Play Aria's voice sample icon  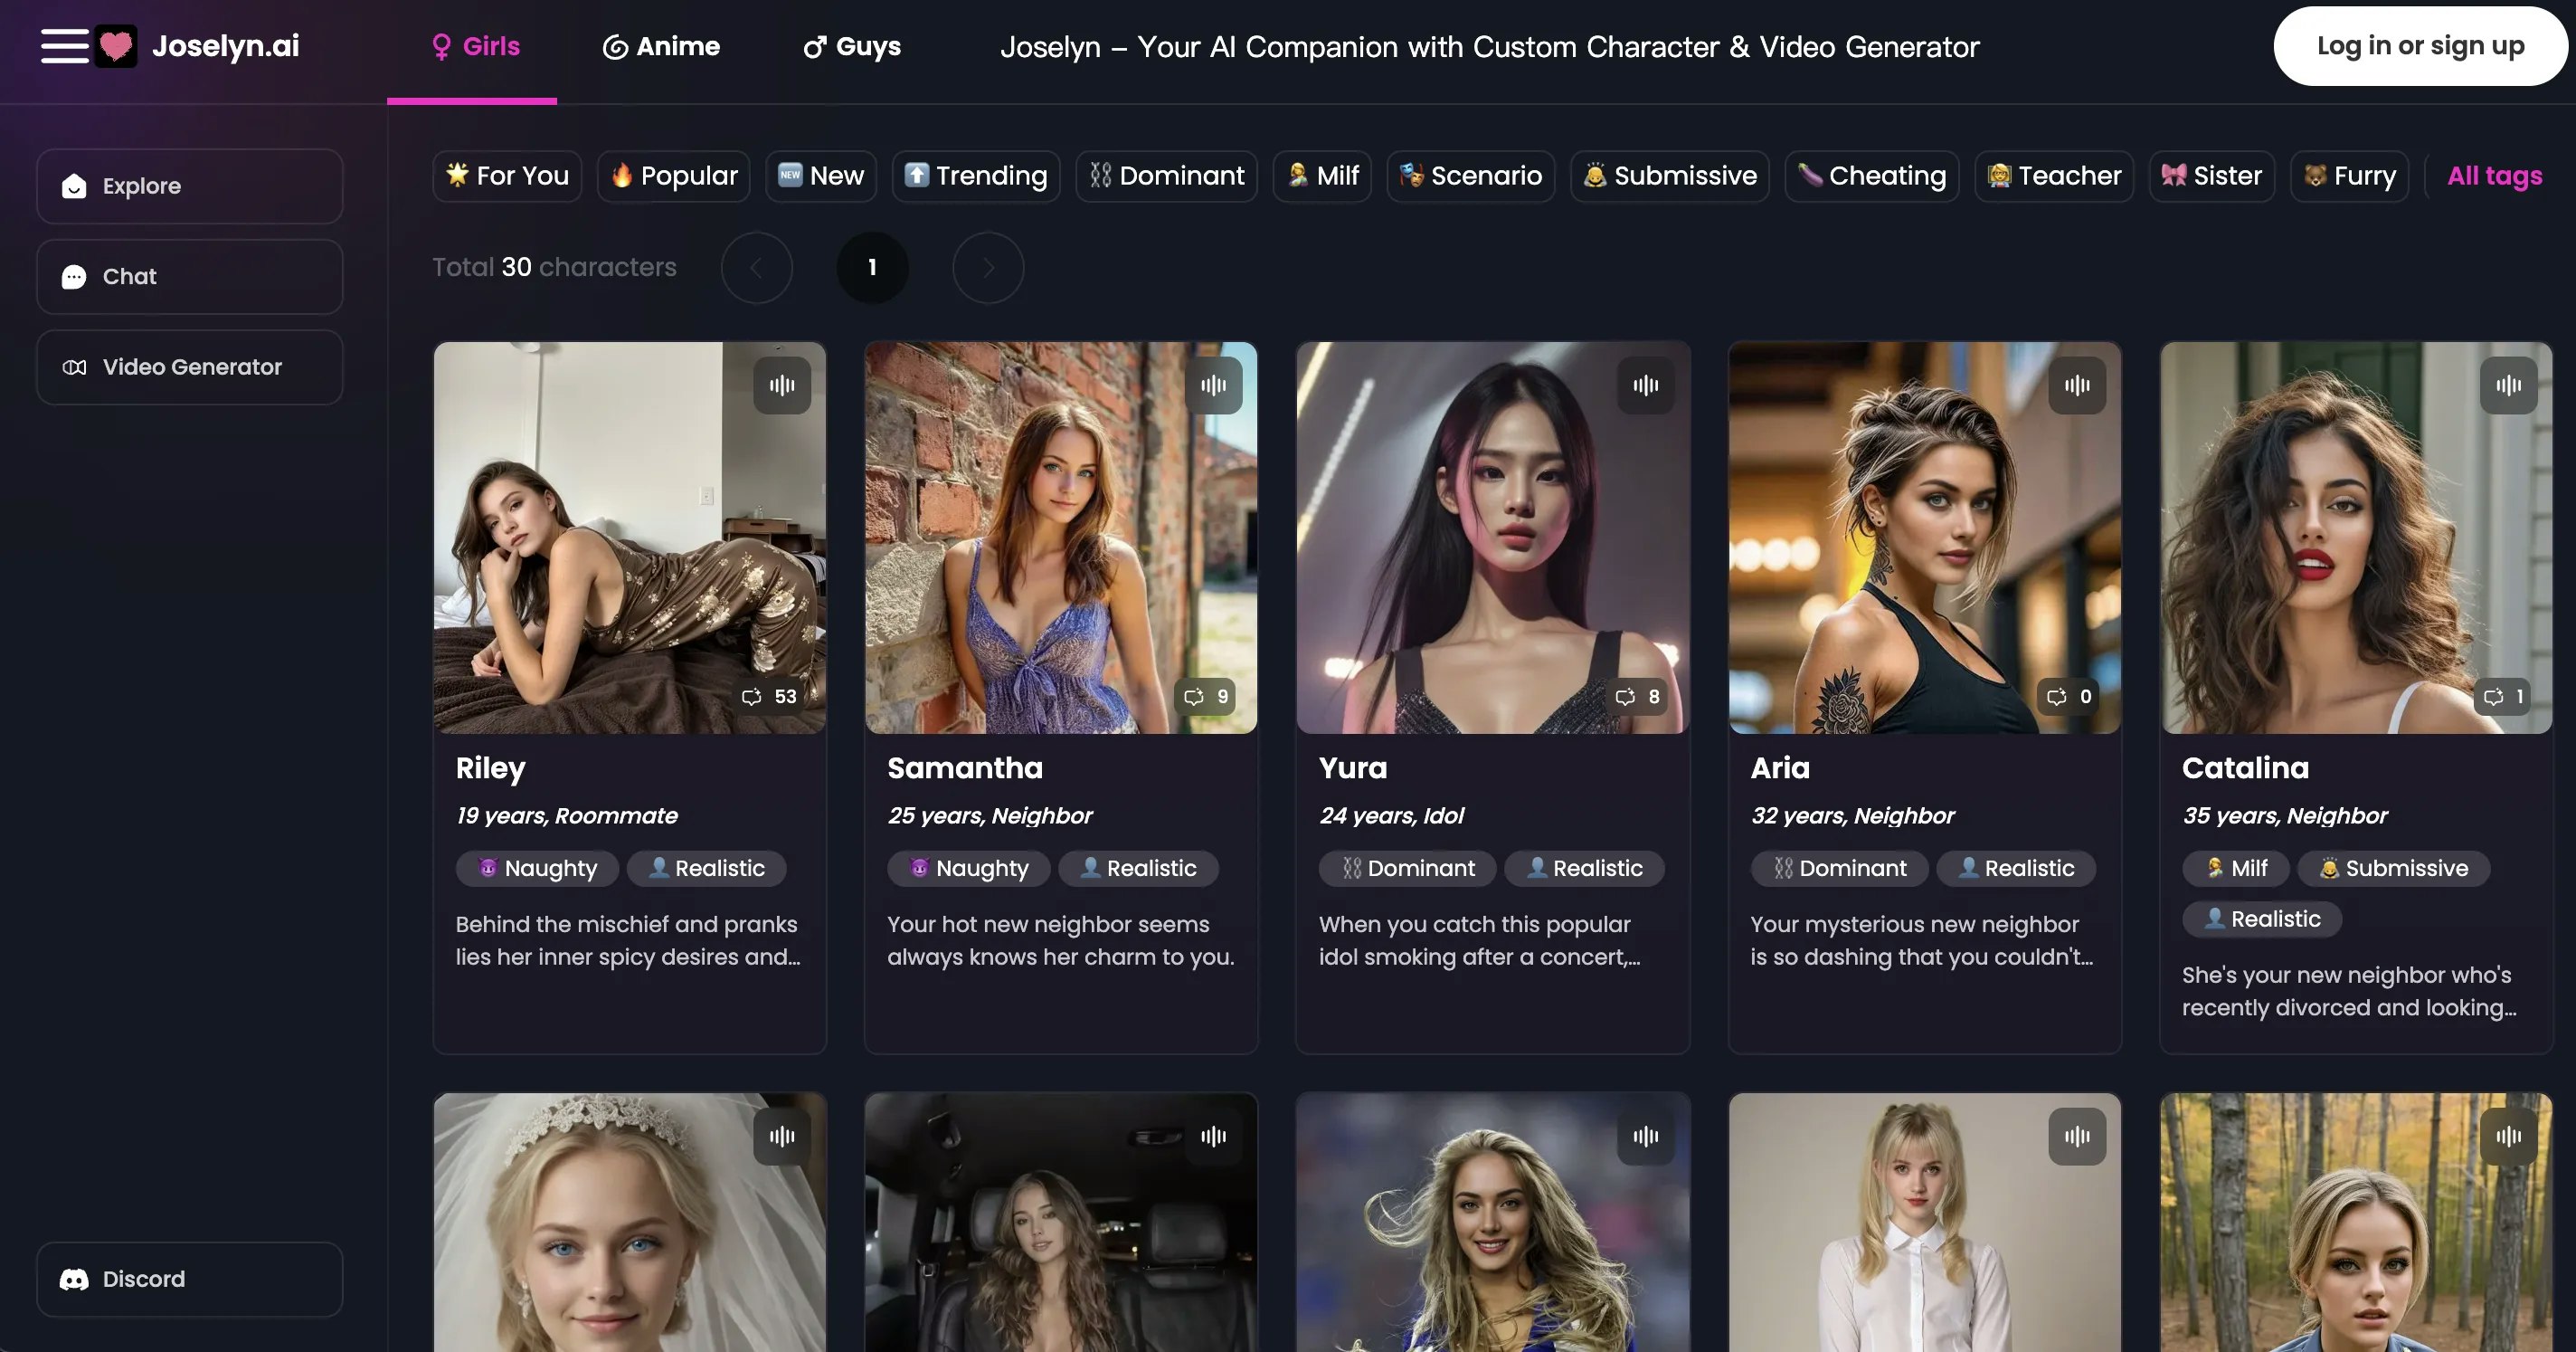[2077, 386]
